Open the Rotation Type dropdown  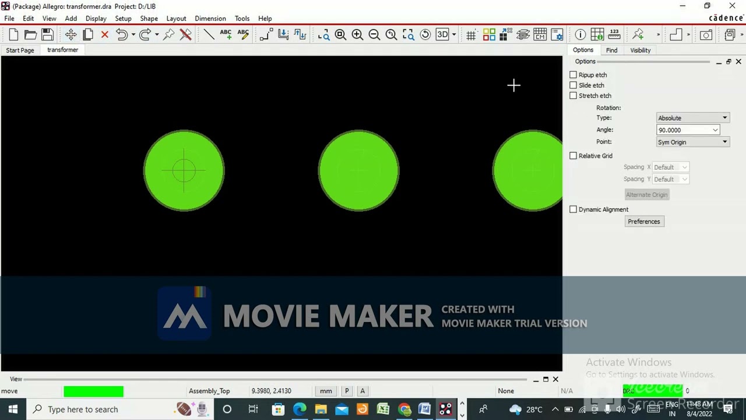[x=692, y=118]
